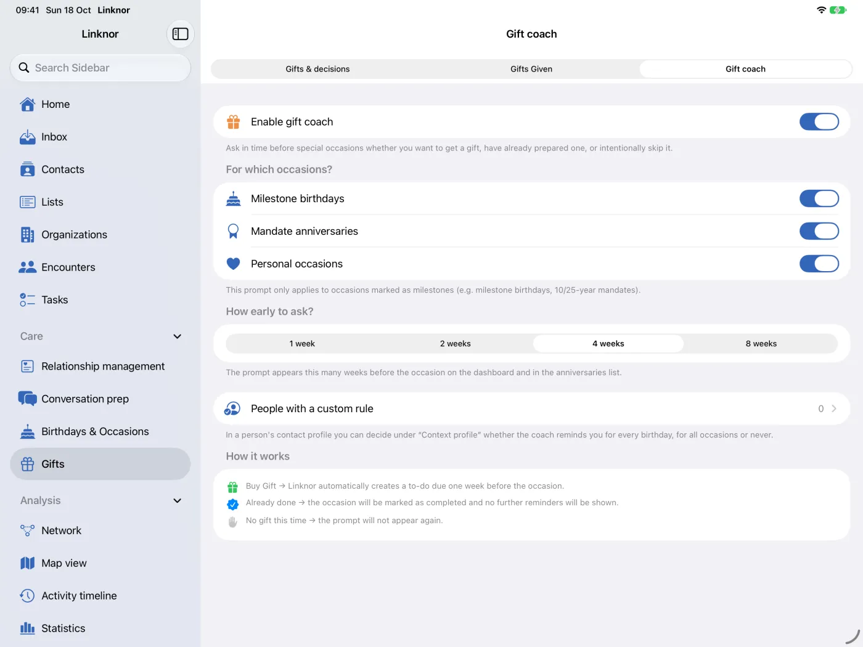This screenshot has height=647, width=863.
Task: Open Relationship management via its icon
Action: (x=28, y=367)
